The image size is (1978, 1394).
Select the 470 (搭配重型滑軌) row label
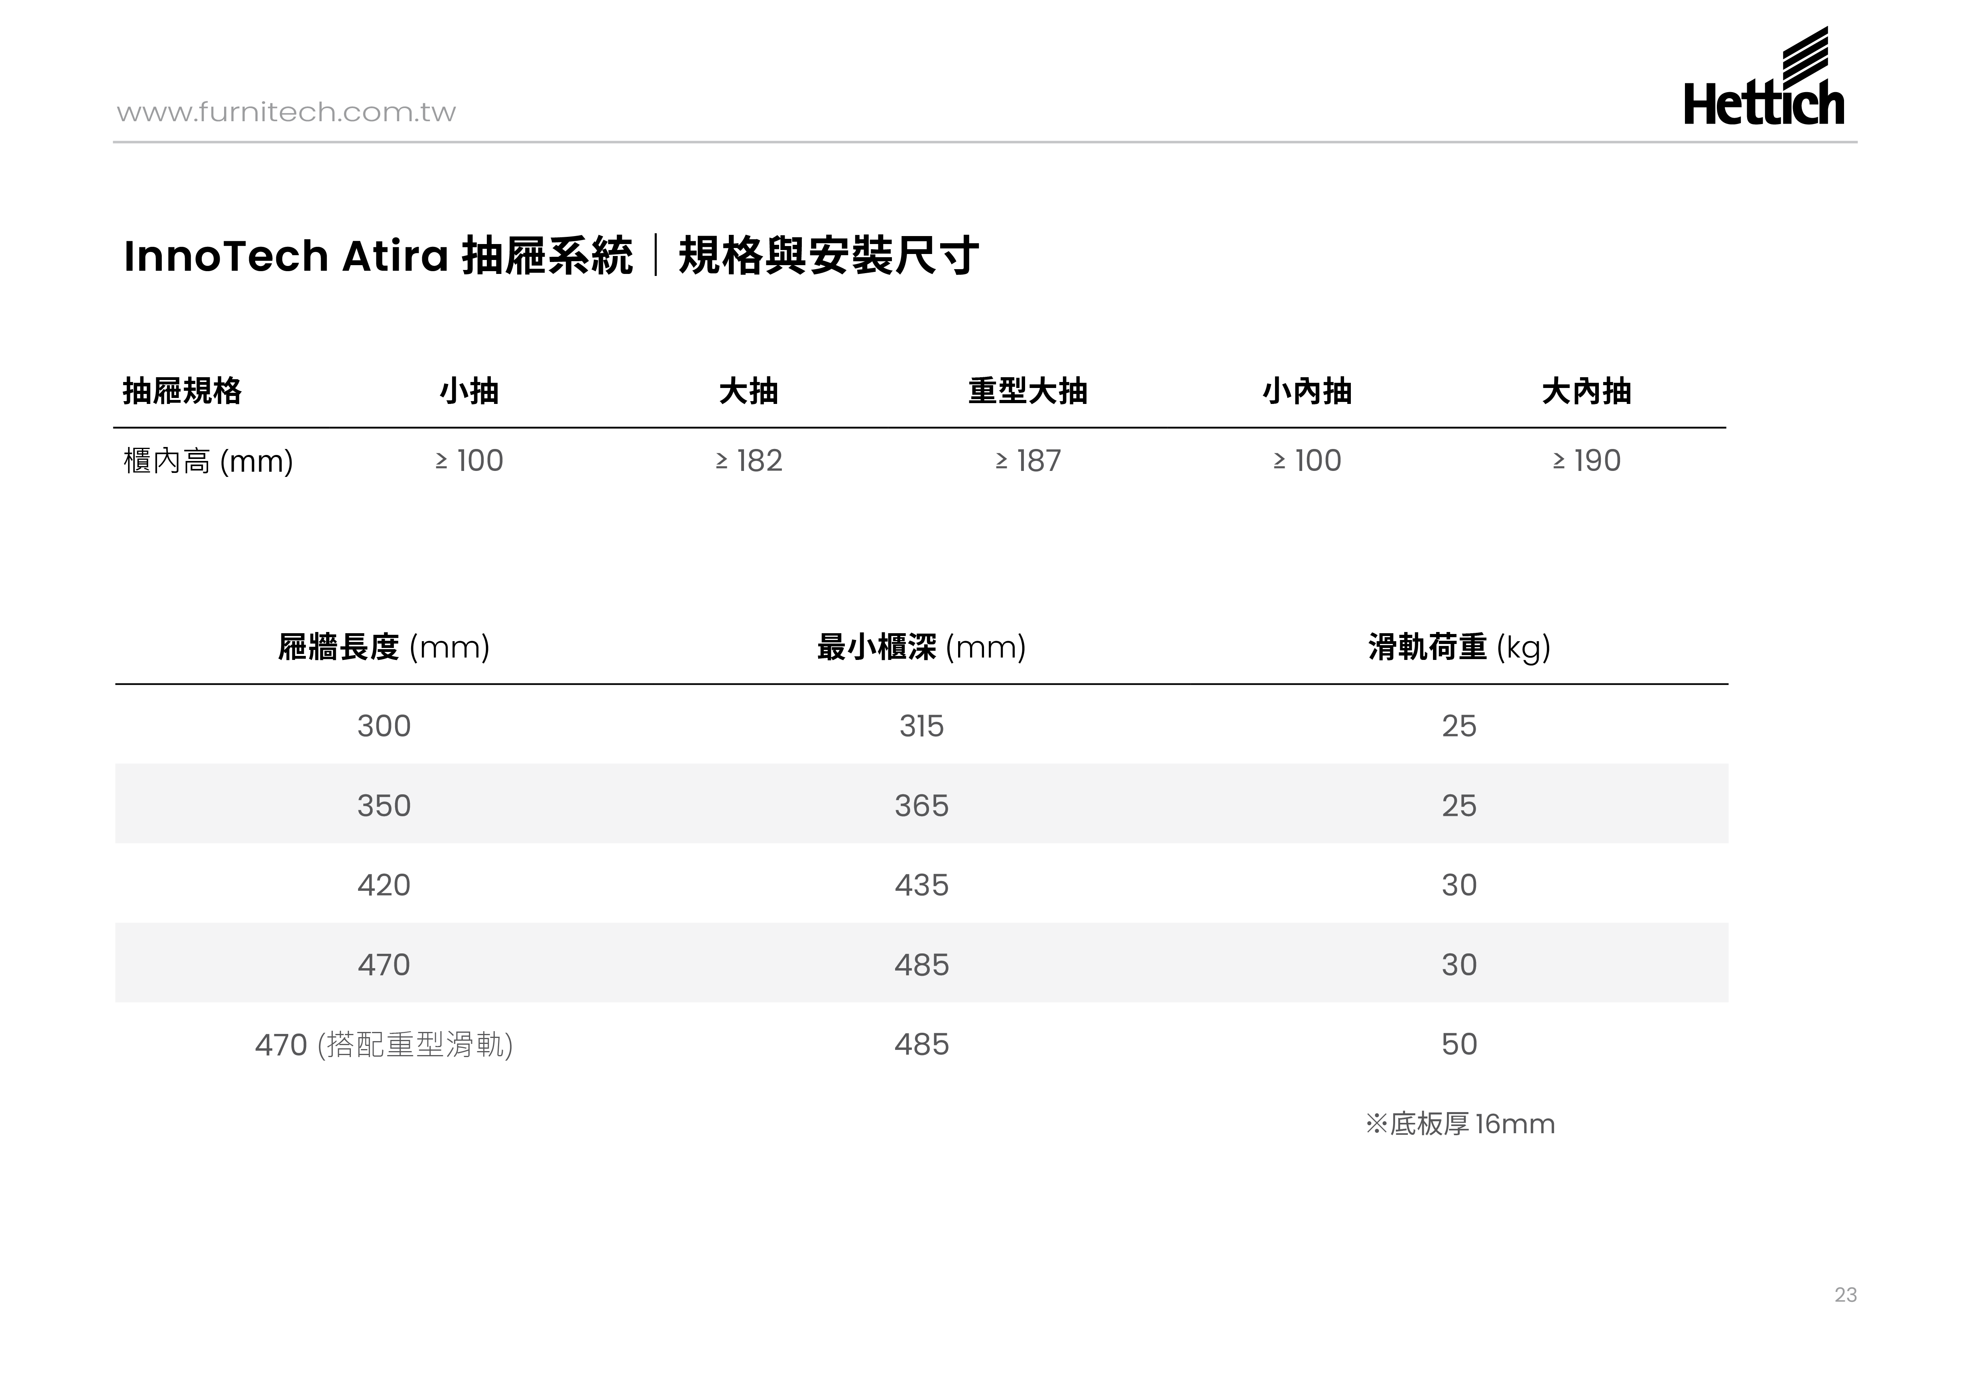(x=384, y=1044)
